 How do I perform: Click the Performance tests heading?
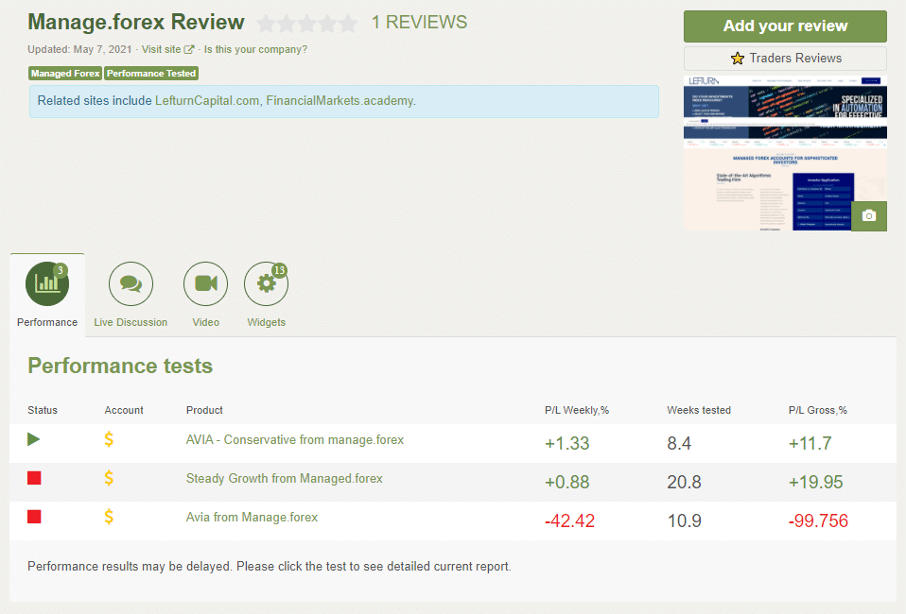pyautogui.click(x=120, y=366)
